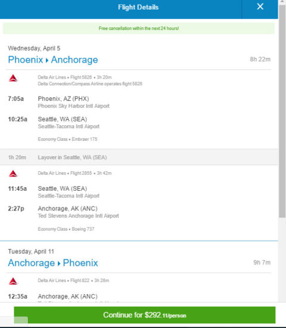Continue for $292.11 per person
The image size is (286, 328).
145,315
